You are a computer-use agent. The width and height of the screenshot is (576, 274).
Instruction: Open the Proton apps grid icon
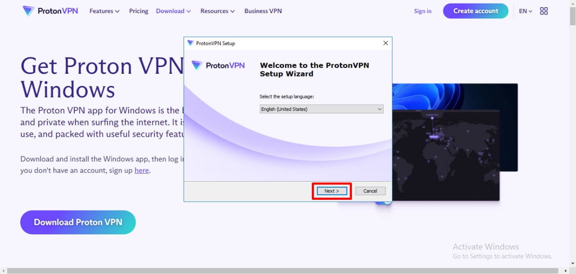[x=544, y=11]
